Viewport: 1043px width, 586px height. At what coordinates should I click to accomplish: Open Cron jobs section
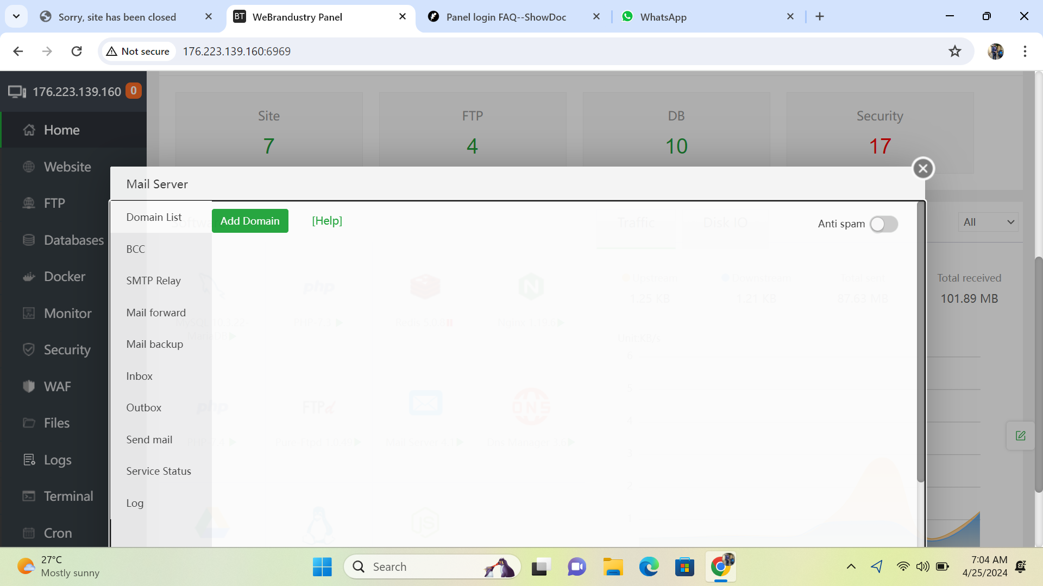(x=57, y=533)
